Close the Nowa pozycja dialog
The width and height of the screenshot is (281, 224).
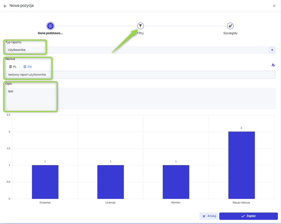274,6
